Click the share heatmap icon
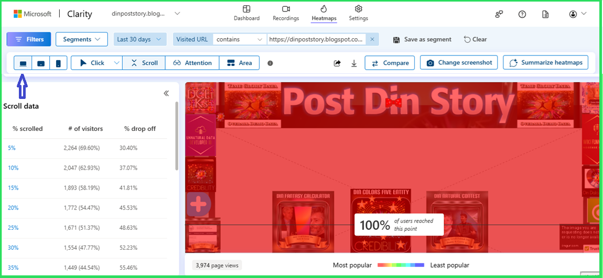Image resolution: width=603 pixels, height=278 pixels. coord(337,63)
